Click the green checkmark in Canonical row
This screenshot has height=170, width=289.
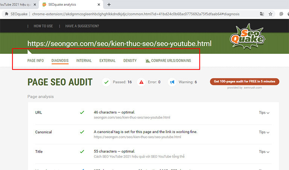(82, 132)
